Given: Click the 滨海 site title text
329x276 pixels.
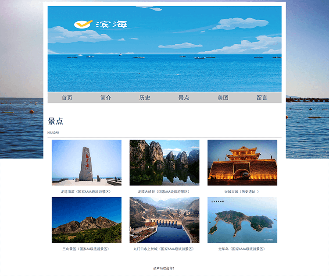Looking at the screenshot, I should pyautogui.click(x=111, y=24).
